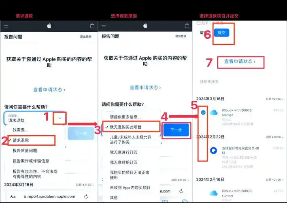Tap the Apple logo in the middle screenshot
287x203 pixels.
tap(145, 26)
